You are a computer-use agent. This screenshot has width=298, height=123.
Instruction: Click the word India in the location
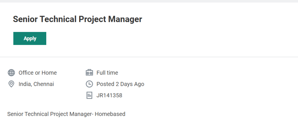point(25,84)
